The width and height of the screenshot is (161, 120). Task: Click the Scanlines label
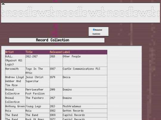(96, 34)
